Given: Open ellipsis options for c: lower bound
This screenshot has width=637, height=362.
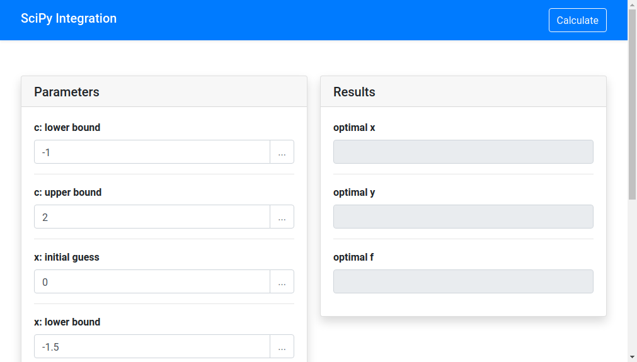Looking at the screenshot, I should pyautogui.click(x=282, y=152).
